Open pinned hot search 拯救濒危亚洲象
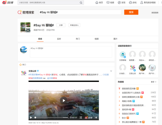 129,89
